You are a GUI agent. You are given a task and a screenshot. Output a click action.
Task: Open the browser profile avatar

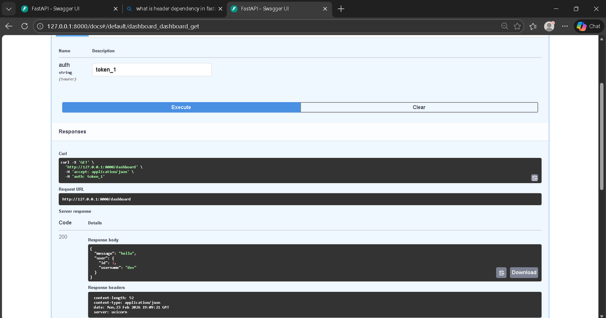point(549,26)
